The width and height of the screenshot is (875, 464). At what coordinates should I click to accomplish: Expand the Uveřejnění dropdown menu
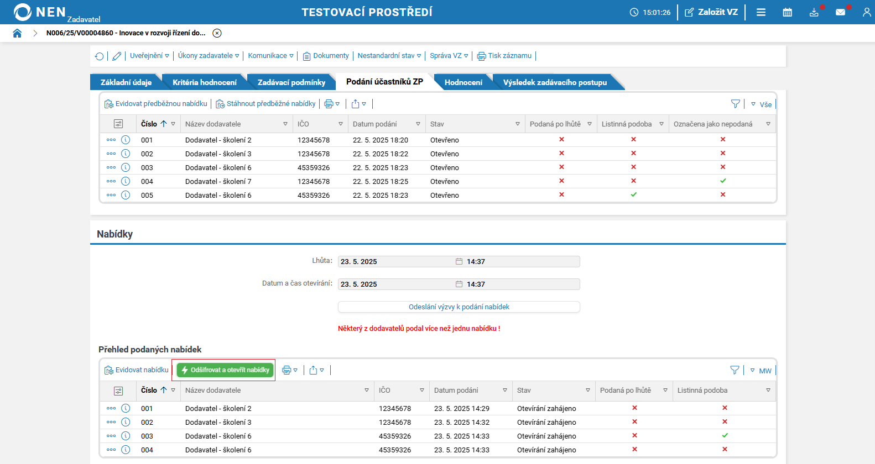[149, 56]
